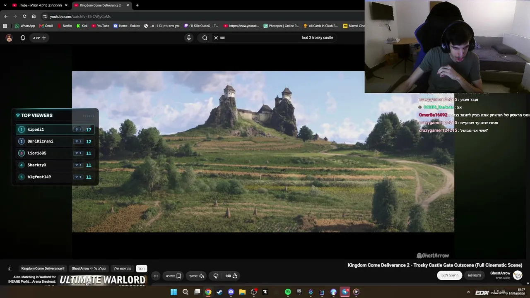Click the Create button with plus icon
The image size is (530, 298).
pyautogui.click(x=40, y=38)
